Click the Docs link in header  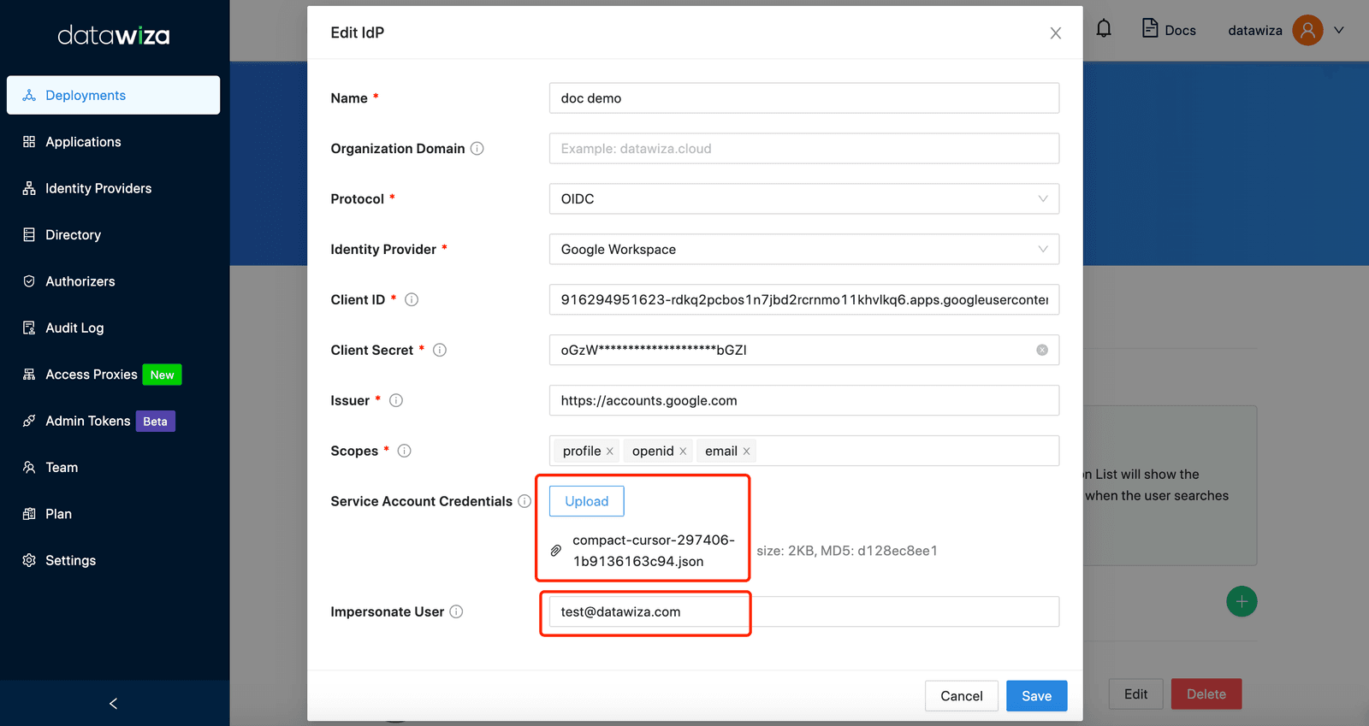(x=1180, y=31)
